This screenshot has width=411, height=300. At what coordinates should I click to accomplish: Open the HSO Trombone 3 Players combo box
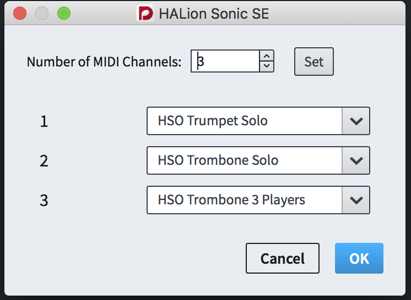pyautogui.click(x=258, y=200)
